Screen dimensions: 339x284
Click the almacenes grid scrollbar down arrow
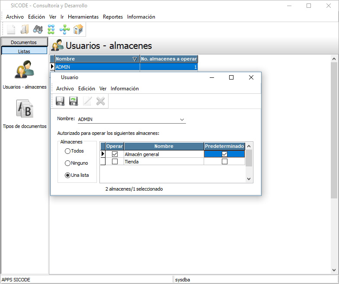[249, 179]
